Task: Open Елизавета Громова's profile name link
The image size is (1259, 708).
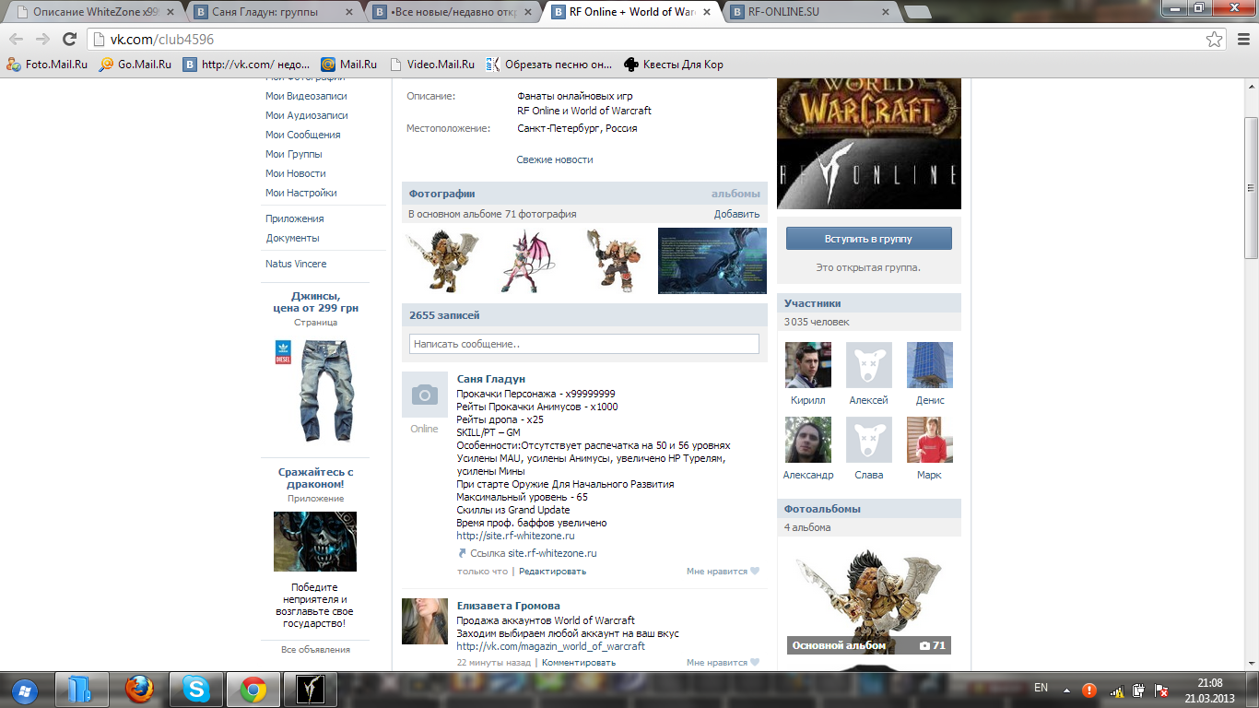Action: (509, 606)
